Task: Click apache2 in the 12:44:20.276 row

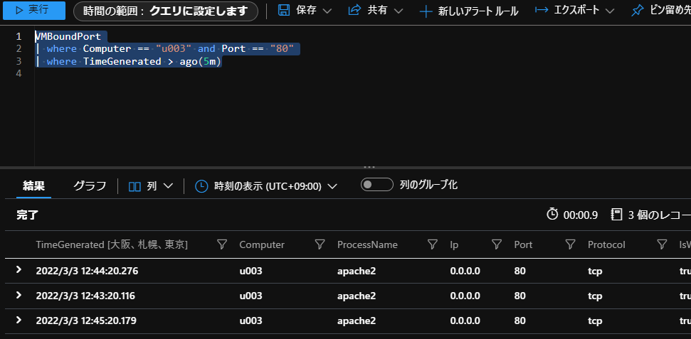Action: coord(357,271)
